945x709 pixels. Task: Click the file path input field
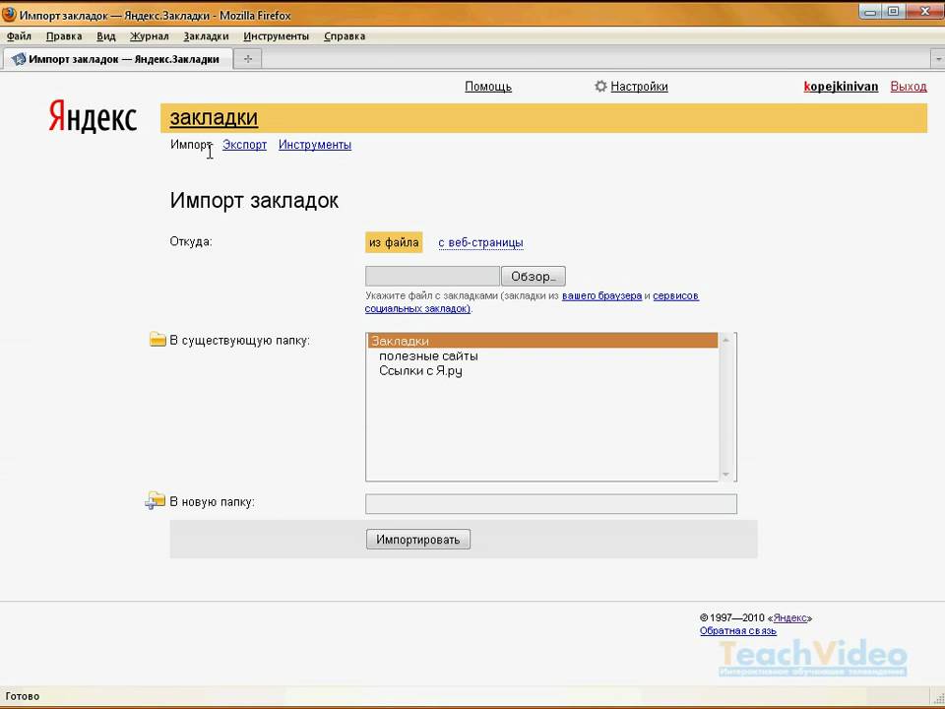click(x=432, y=276)
